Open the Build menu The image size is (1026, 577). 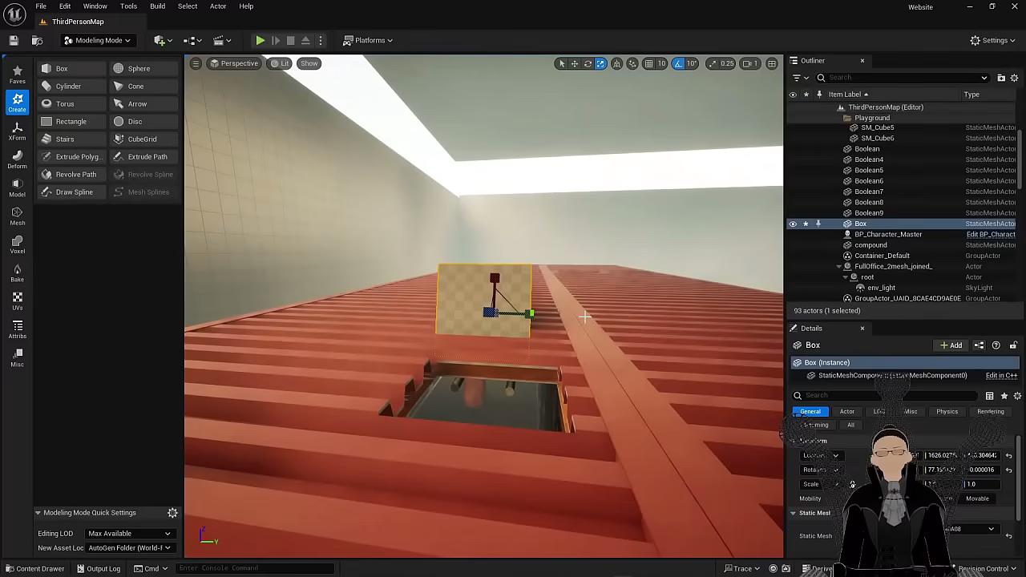[157, 6]
